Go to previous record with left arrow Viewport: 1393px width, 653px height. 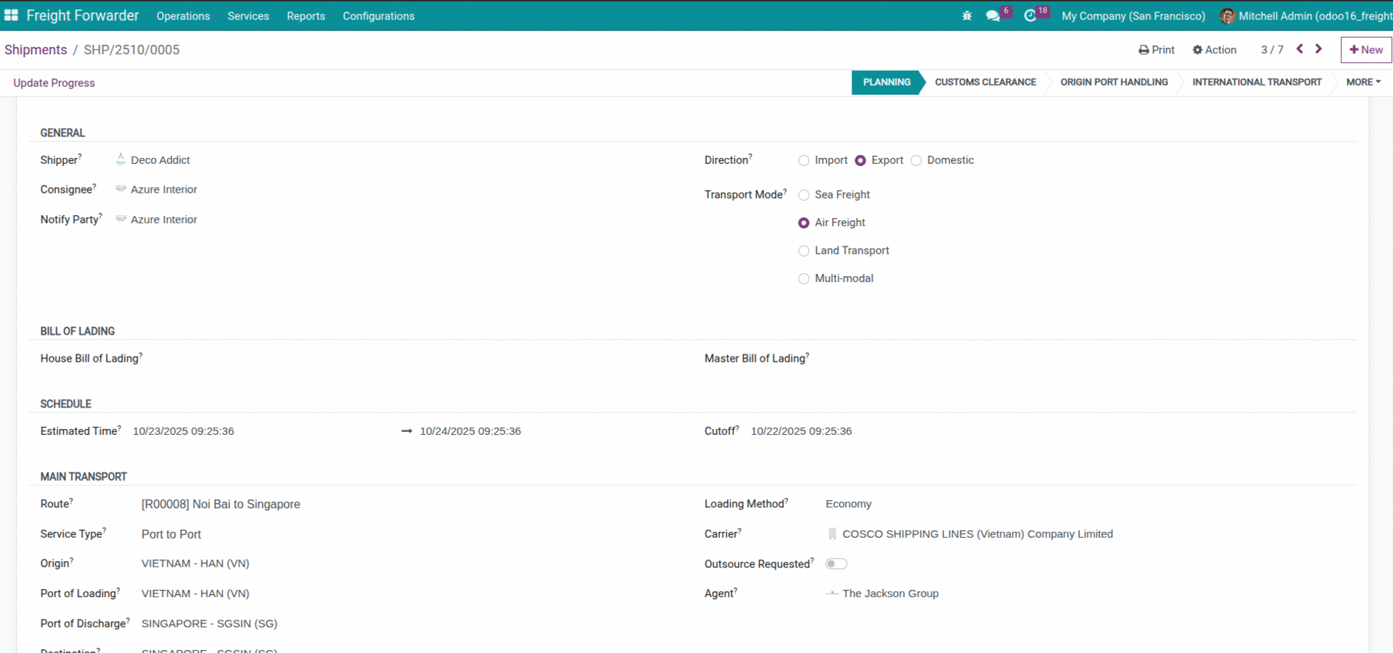click(x=1299, y=49)
